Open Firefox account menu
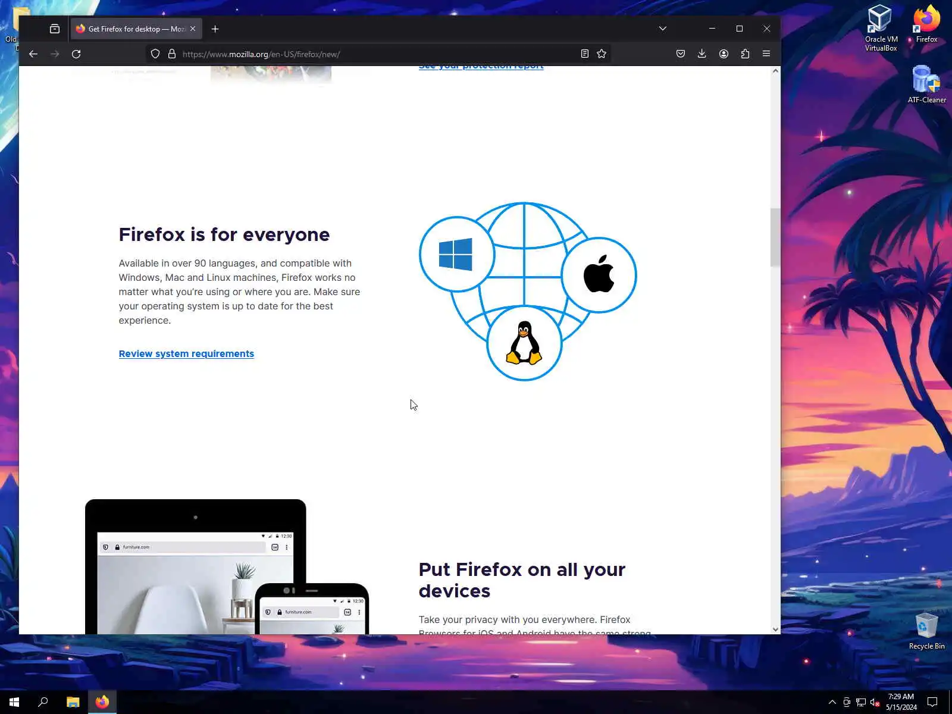This screenshot has width=952, height=714. coord(724,54)
